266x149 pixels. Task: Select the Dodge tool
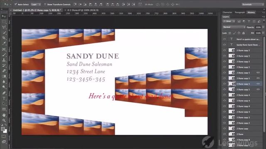(x=4, y=87)
